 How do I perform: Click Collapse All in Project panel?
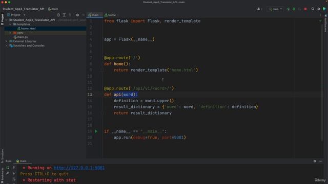click(x=70, y=15)
